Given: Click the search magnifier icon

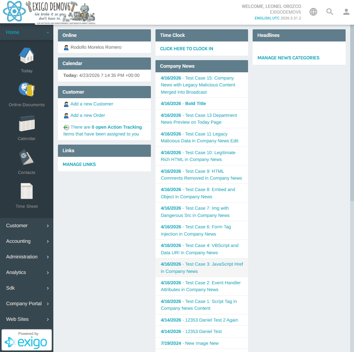Looking at the screenshot, I should click(330, 12).
